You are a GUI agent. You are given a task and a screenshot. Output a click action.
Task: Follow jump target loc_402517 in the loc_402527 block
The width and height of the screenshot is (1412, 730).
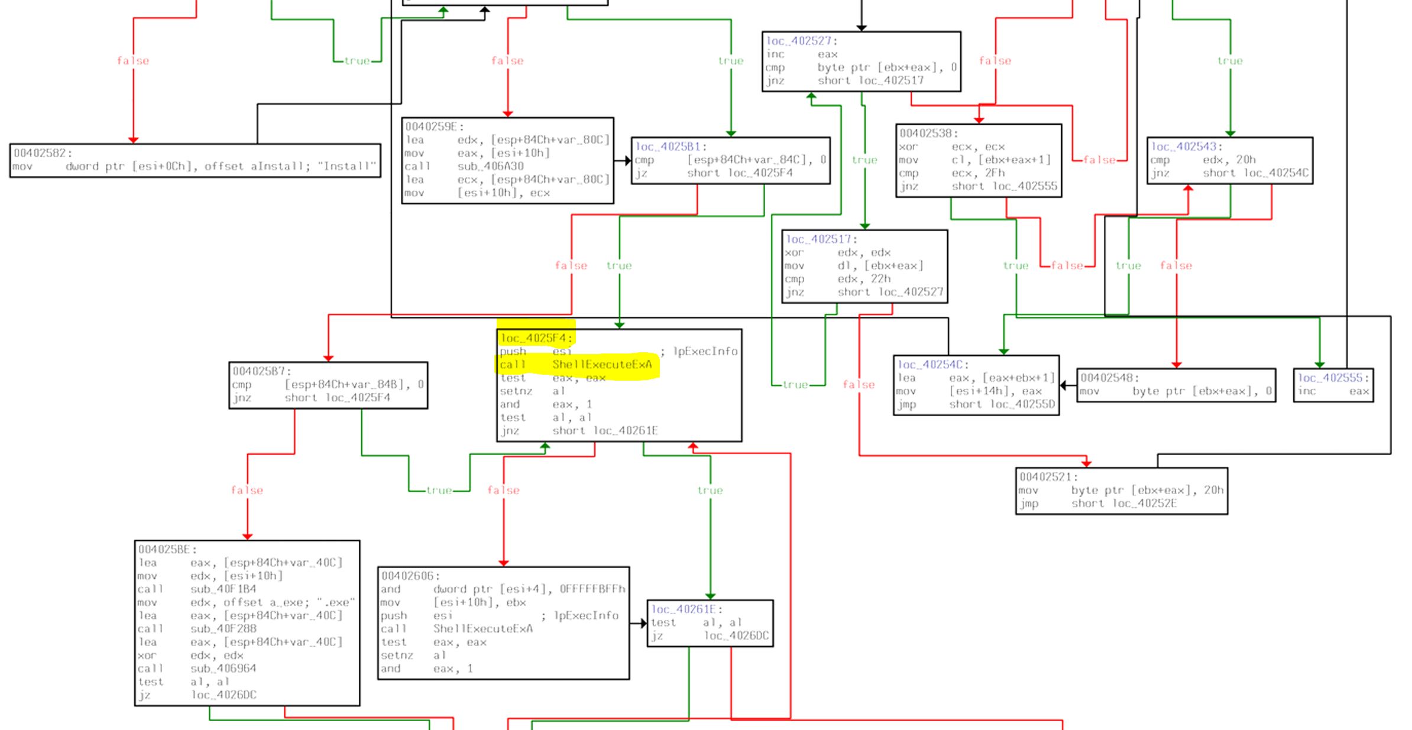click(891, 80)
